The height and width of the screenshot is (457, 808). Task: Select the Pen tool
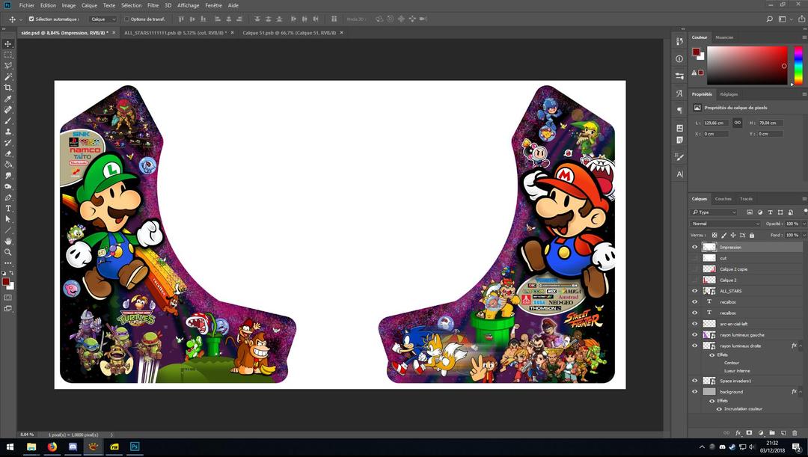(x=7, y=197)
